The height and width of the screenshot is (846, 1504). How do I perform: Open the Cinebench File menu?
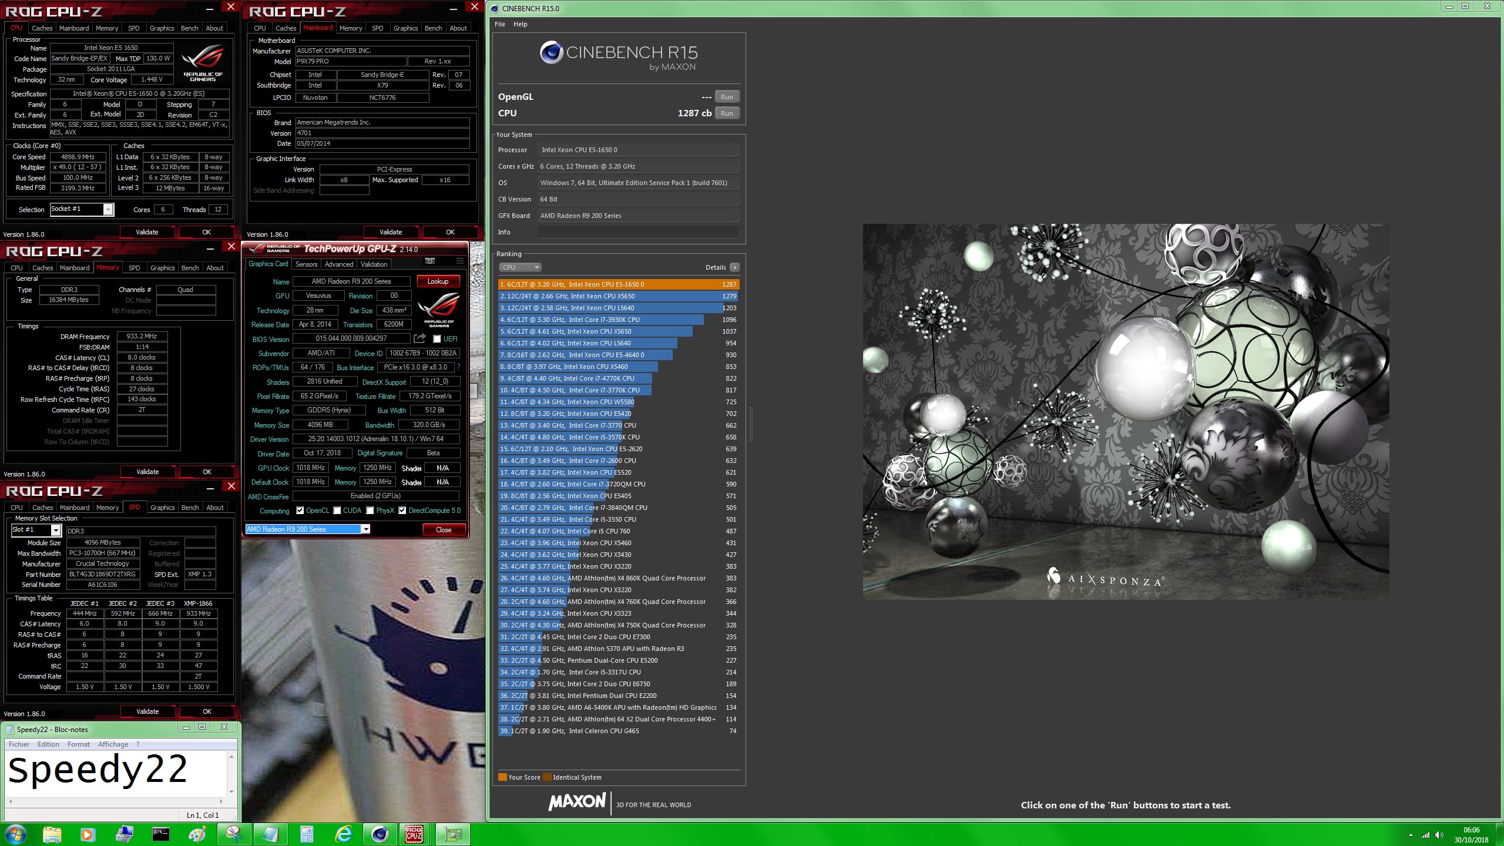(500, 24)
